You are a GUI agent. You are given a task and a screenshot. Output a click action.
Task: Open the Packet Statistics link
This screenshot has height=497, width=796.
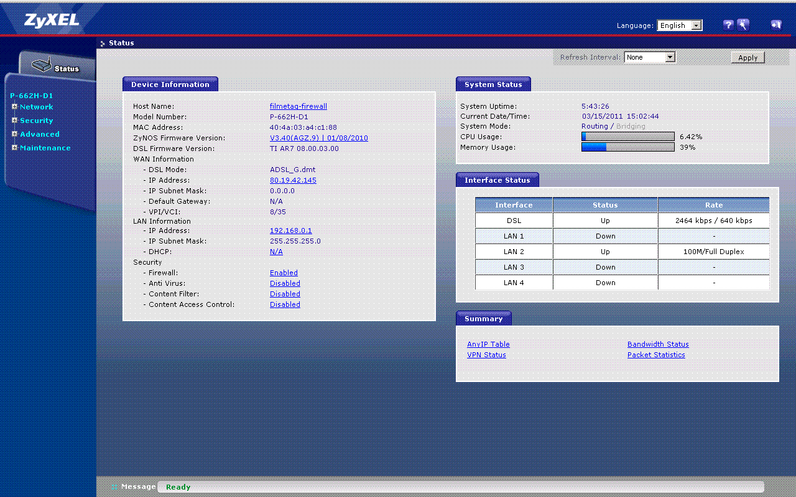point(656,355)
